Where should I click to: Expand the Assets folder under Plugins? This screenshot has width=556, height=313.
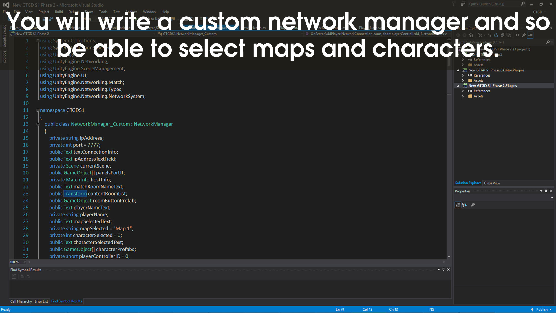463,96
